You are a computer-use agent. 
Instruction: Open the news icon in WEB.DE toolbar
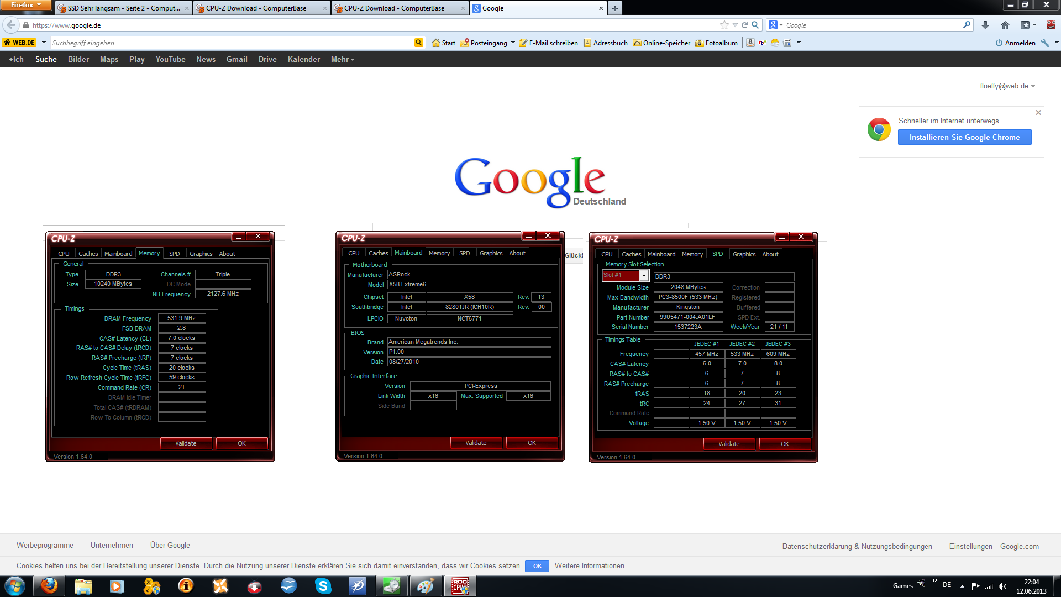pos(787,43)
